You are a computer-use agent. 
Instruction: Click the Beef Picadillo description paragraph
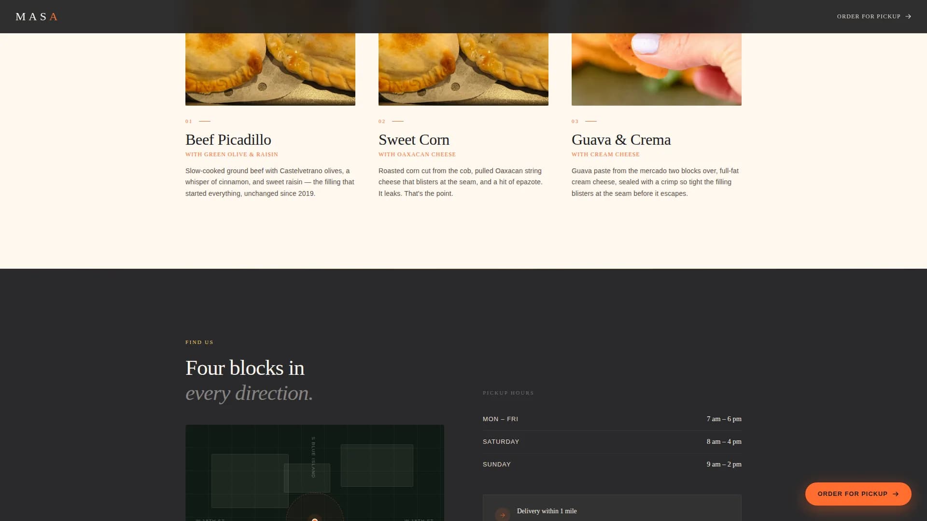270,182
